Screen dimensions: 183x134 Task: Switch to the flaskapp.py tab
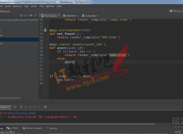pos(50,16)
